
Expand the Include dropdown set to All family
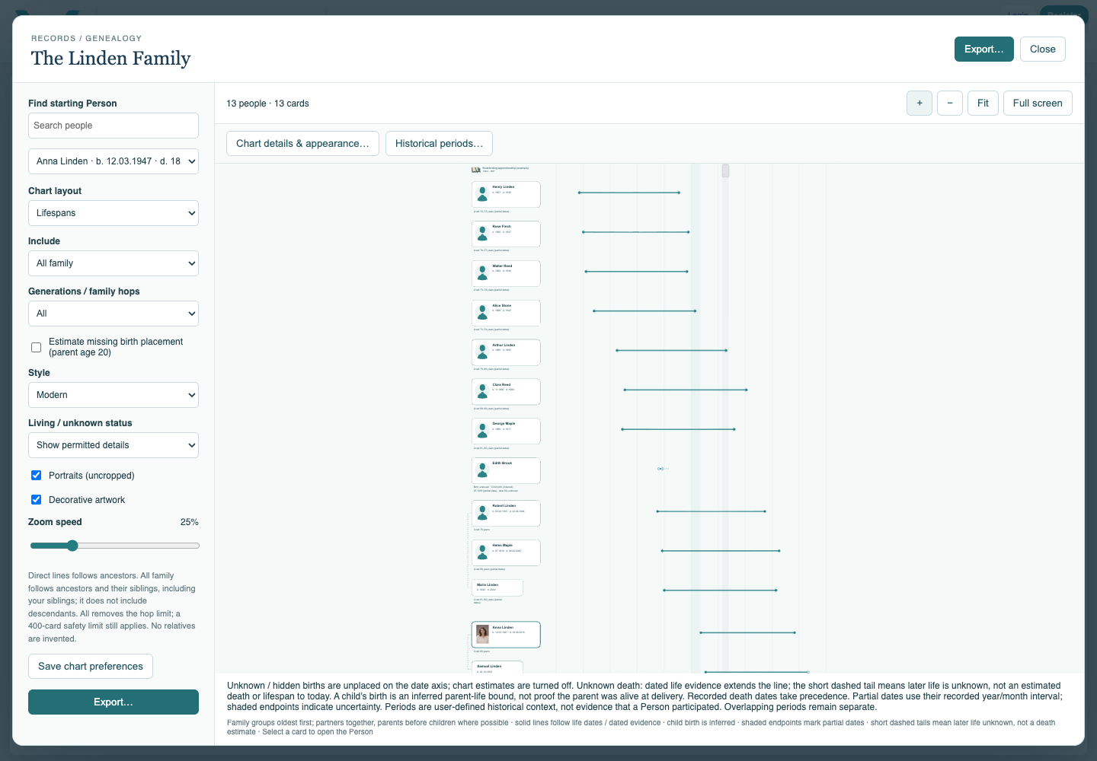tap(114, 263)
